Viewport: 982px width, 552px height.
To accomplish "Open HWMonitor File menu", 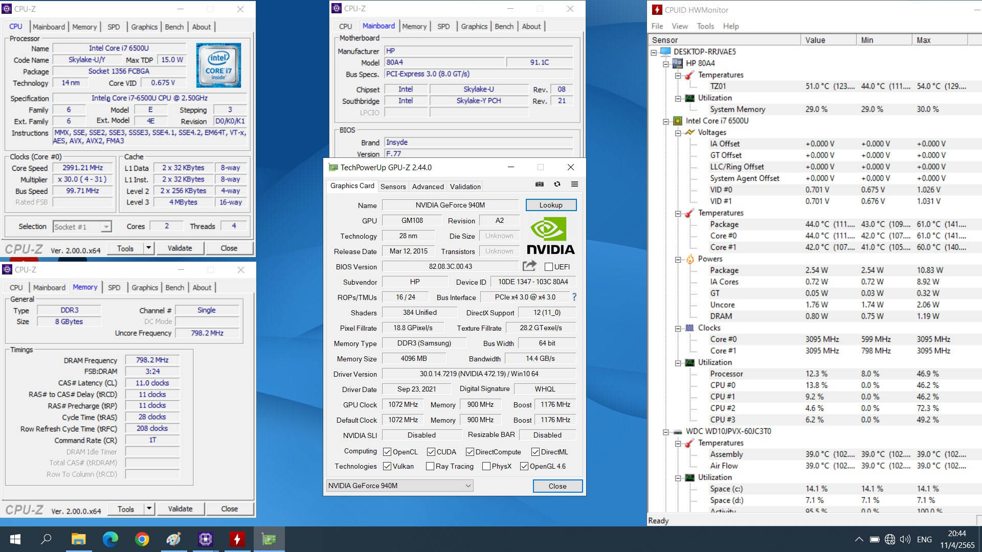I will (657, 26).
